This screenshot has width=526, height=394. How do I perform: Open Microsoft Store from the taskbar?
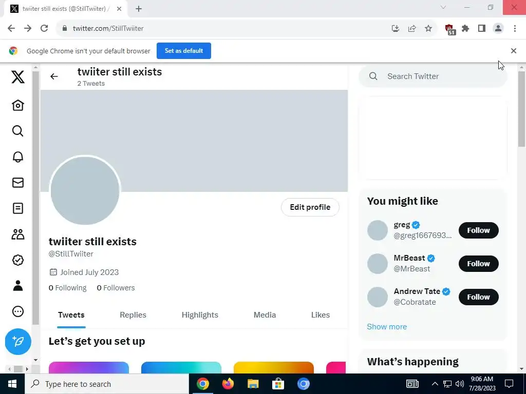click(278, 384)
